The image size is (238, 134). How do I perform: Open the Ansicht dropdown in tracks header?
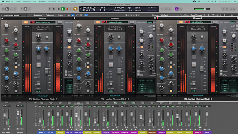62,15
